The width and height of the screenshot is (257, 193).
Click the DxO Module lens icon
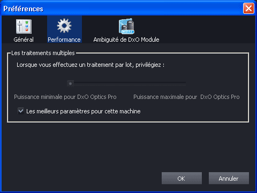pyautogui.click(x=126, y=26)
